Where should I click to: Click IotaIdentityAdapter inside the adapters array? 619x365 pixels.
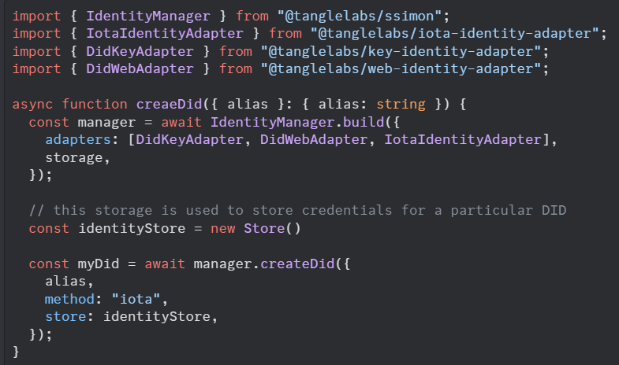coord(463,140)
